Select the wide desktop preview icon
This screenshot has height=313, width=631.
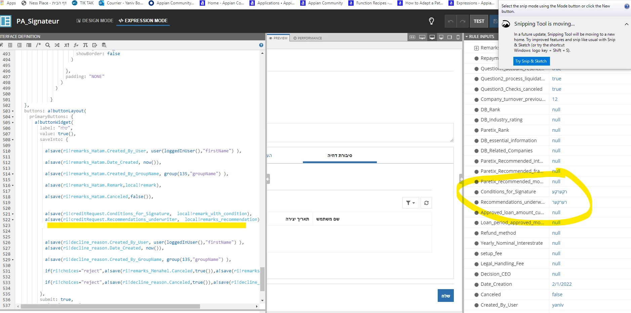[422, 37]
